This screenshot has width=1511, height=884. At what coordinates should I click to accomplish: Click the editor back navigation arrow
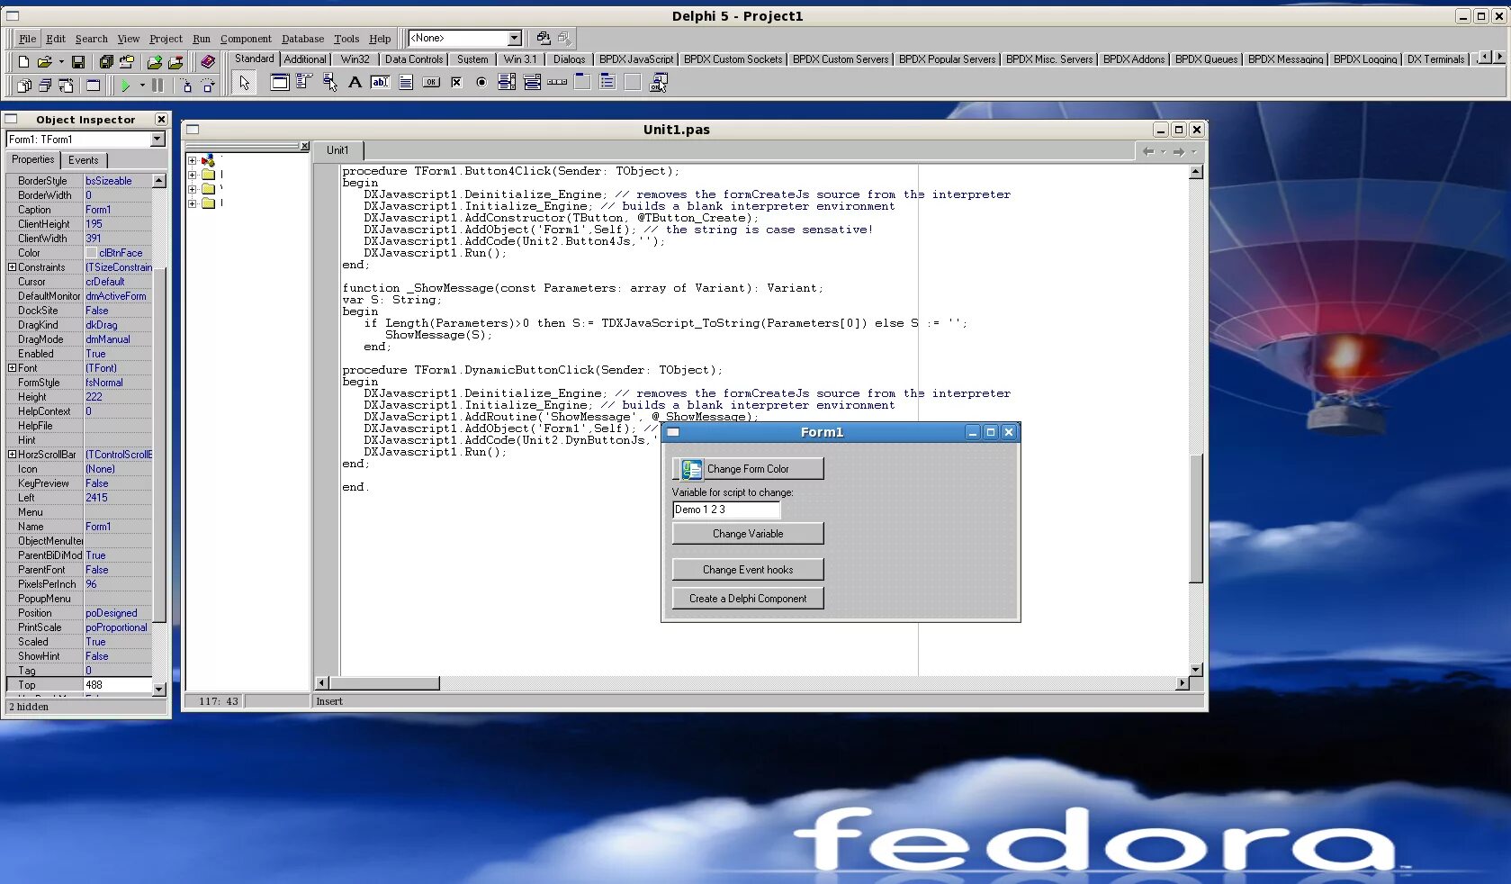pyautogui.click(x=1148, y=151)
